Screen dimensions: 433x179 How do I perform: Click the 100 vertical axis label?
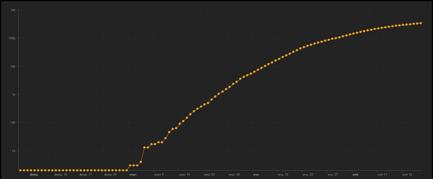point(13,123)
